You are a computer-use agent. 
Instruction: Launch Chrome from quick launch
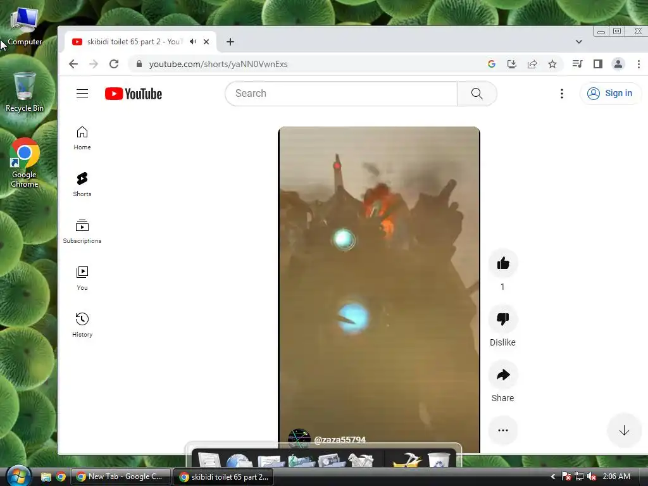(x=61, y=477)
